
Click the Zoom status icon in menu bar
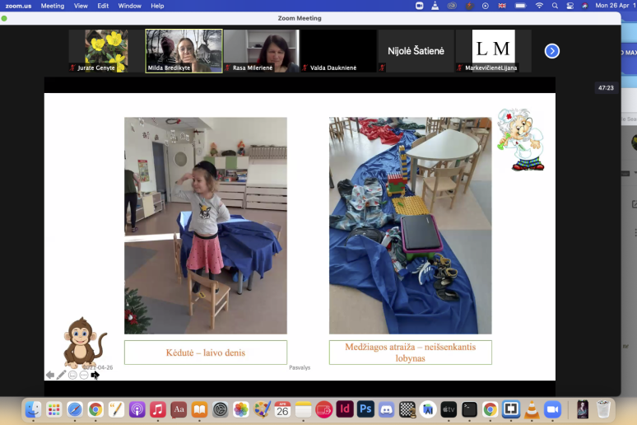coord(419,6)
